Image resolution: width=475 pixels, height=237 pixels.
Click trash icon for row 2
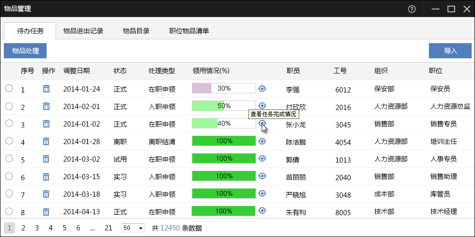click(46, 106)
